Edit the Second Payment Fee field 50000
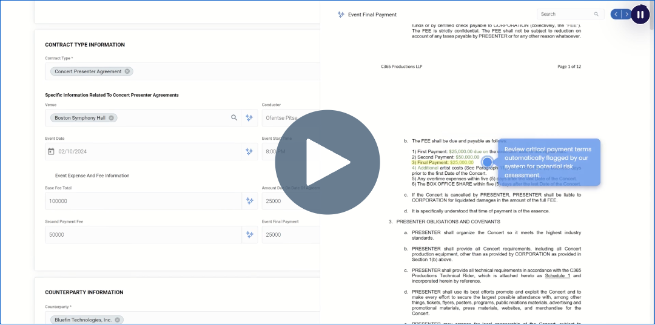Screen dimensions: 655x325 point(143,235)
